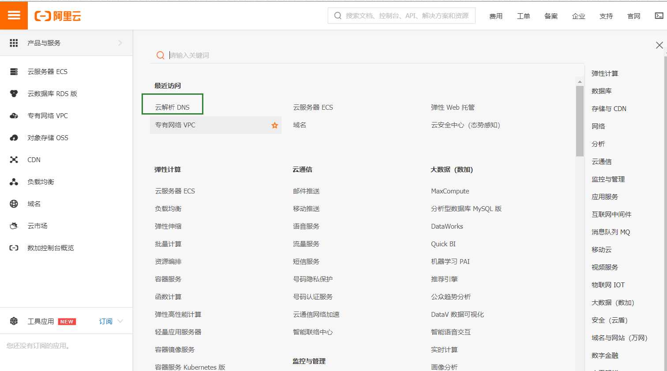
Task: Jump to 域名与网站（万网）category
Action: 619,338
